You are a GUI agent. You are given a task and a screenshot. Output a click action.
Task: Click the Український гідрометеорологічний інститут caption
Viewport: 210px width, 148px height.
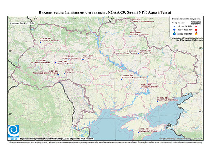tap(57, 139)
